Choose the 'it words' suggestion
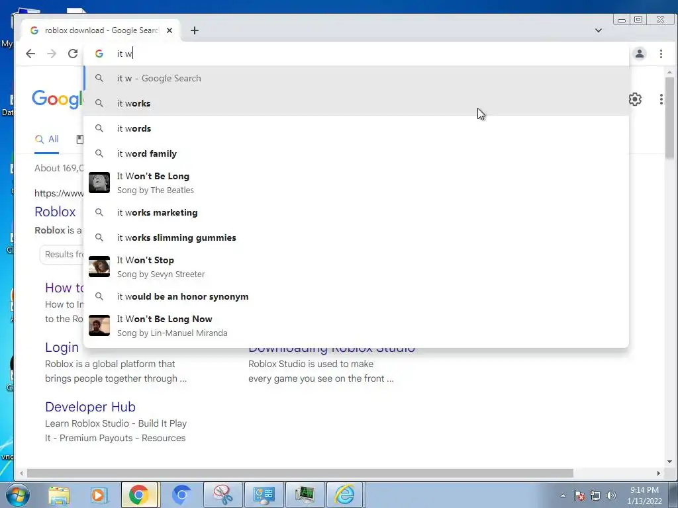 tap(356, 128)
